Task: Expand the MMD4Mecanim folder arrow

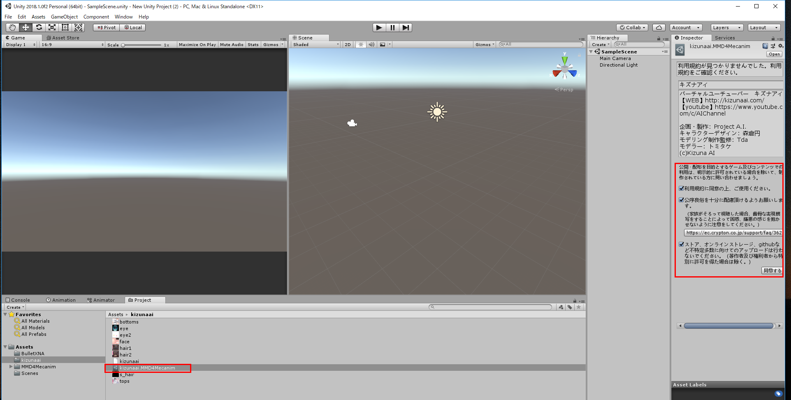Action: [11, 367]
